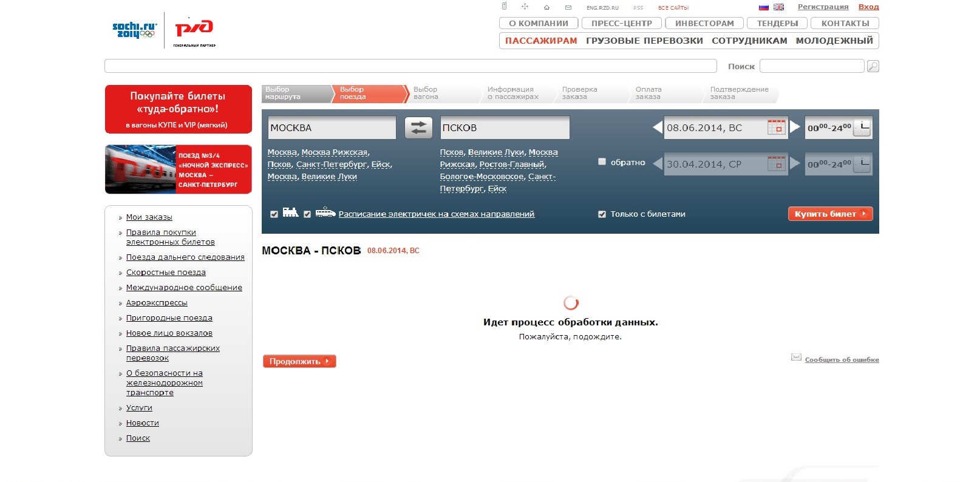Toggle the long-distance train checkbox
The width and height of the screenshot is (960, 482).
pos(274,214)
